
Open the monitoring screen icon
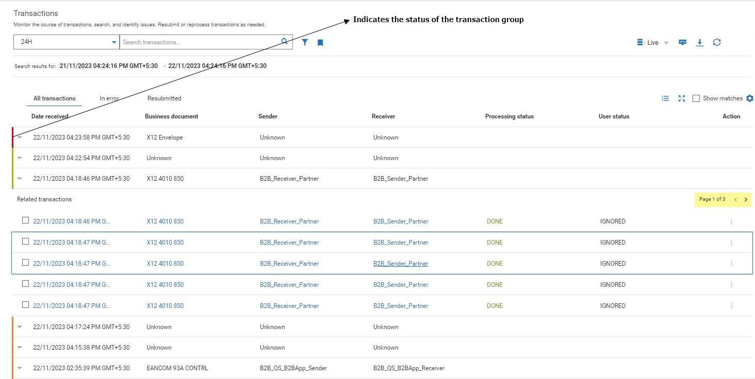[682, 42]
